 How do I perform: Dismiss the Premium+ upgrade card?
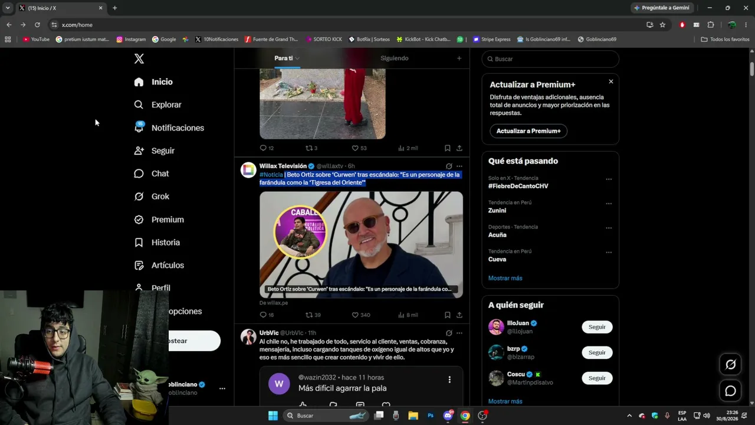[611, 81]
